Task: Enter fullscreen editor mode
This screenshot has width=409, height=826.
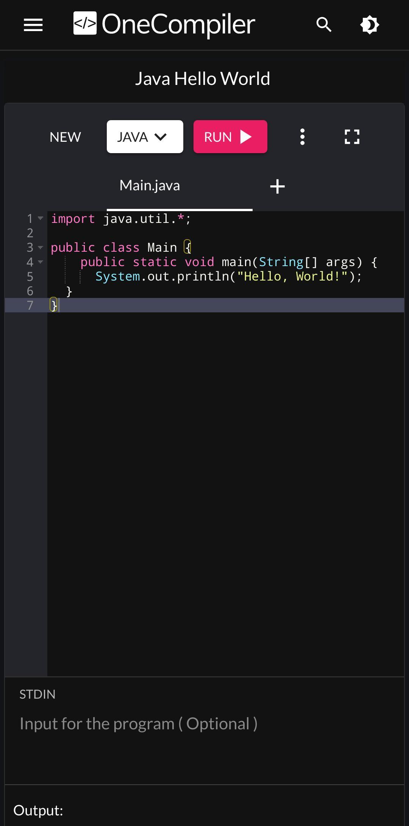Action: click(352, 137)
